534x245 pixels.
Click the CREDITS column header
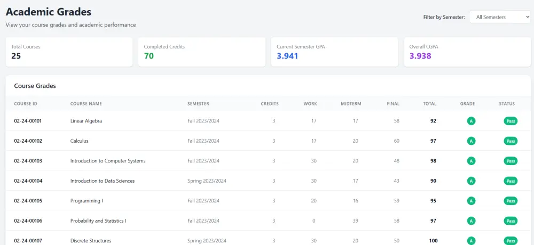(x=270, y=104)
